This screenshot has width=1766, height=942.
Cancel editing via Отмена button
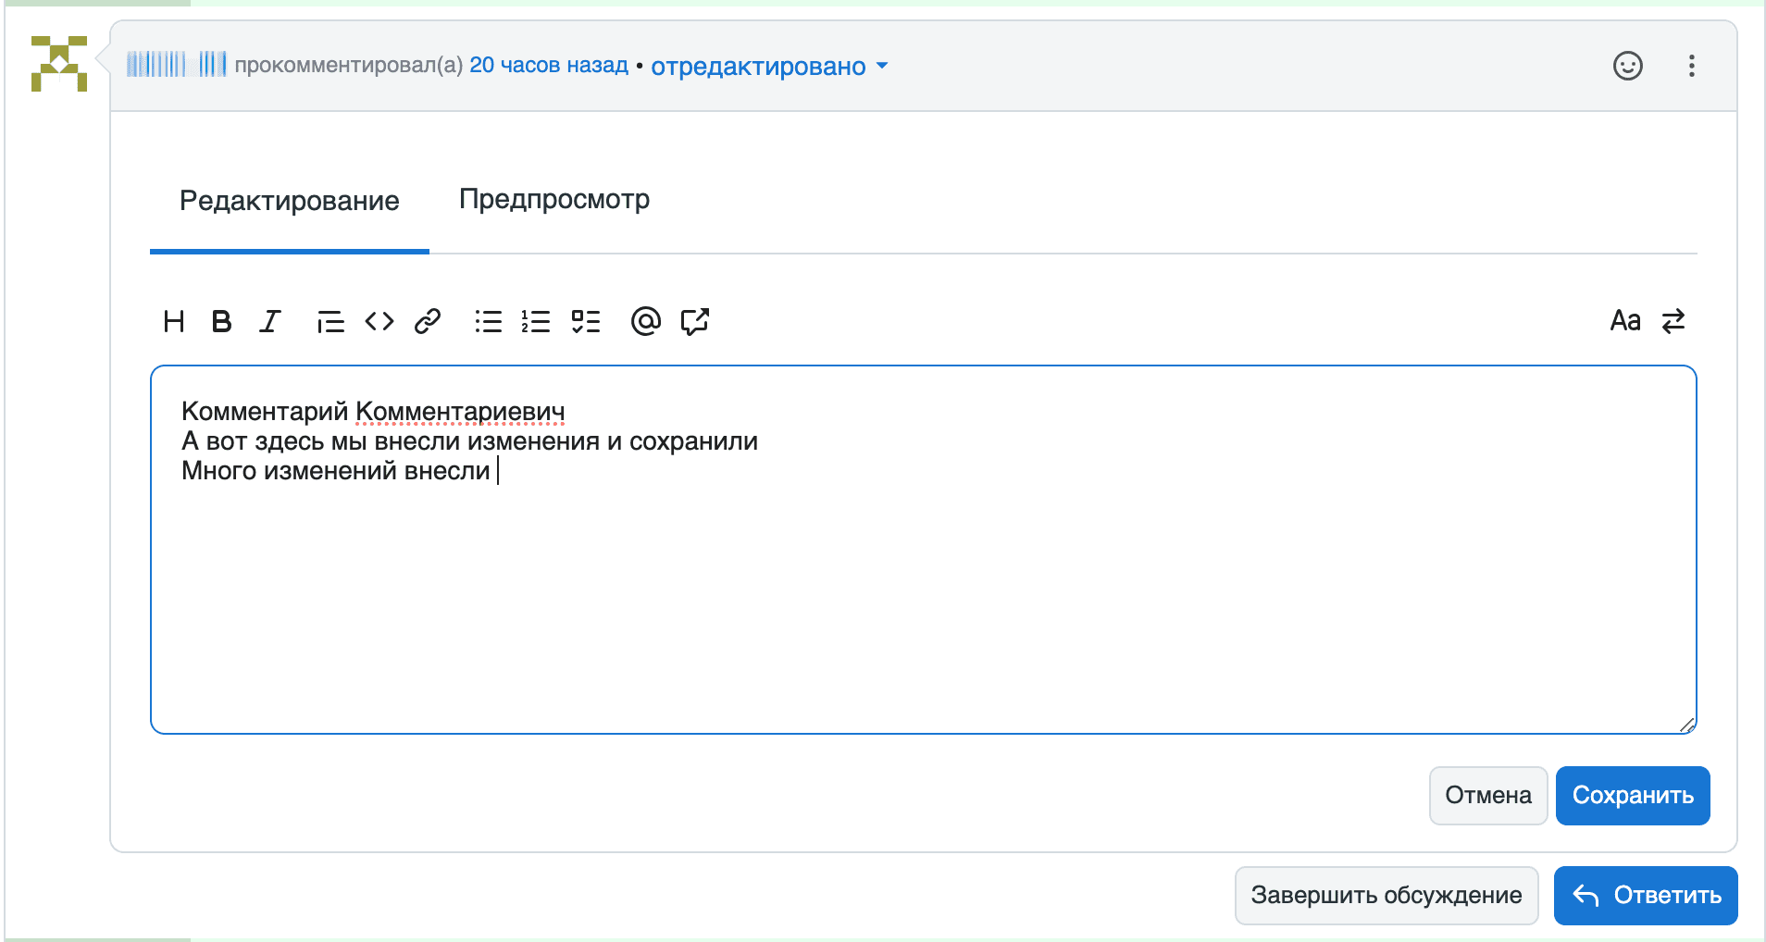coord(1487,796)
